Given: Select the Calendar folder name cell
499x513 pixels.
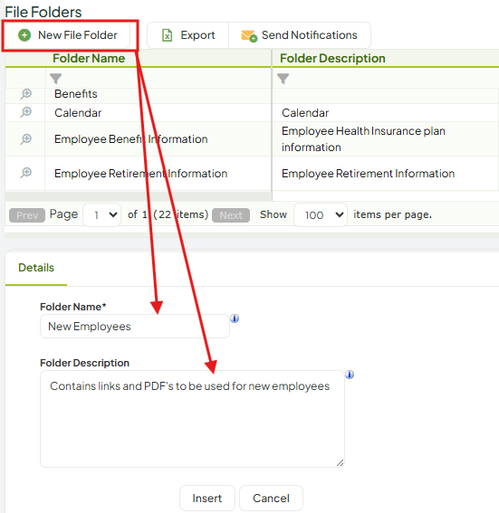Looking at the screenshot, I should (x=158, y=113).
